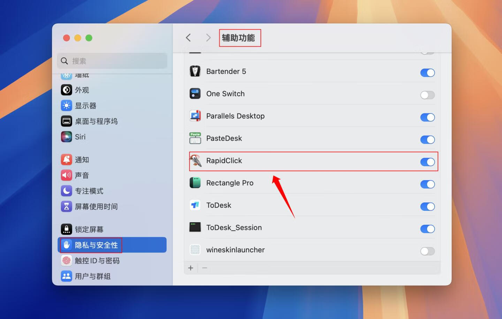Toggle RapidClick accessibility switch
The image size is (502, 319).
tap(427, 162)
